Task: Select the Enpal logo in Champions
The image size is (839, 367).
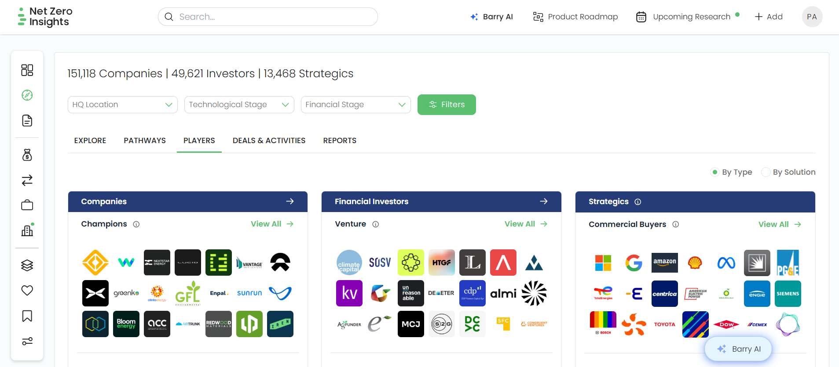Action: [219, 293]
